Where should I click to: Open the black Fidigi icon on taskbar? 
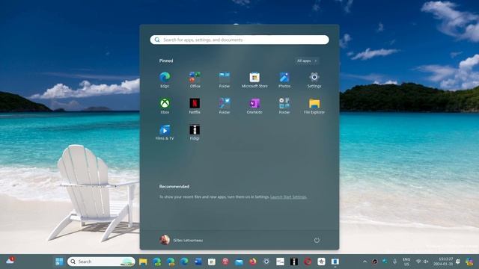pyautogui.click(x=294, y=262)
